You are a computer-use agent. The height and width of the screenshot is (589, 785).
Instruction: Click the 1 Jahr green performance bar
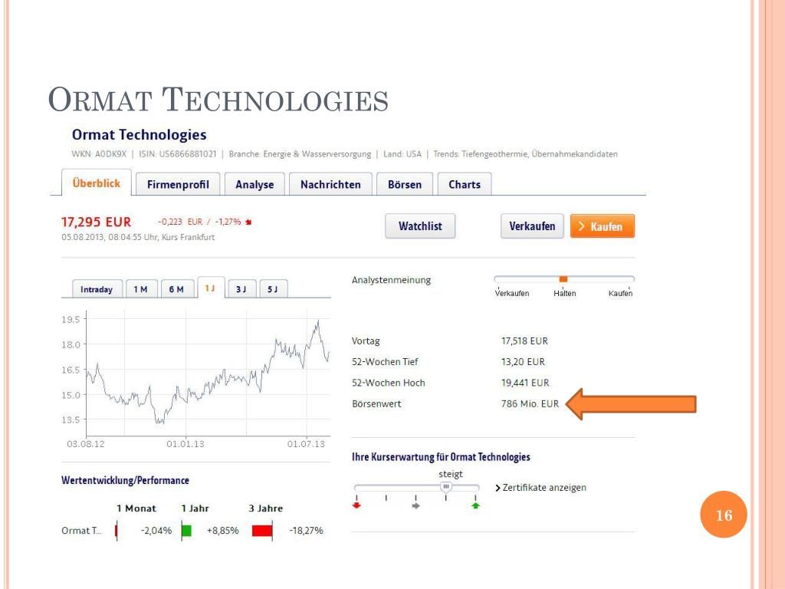pyautogui.click(x=186, y=531)
